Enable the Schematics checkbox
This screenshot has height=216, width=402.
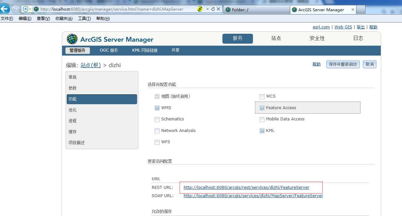coord(157,119)
